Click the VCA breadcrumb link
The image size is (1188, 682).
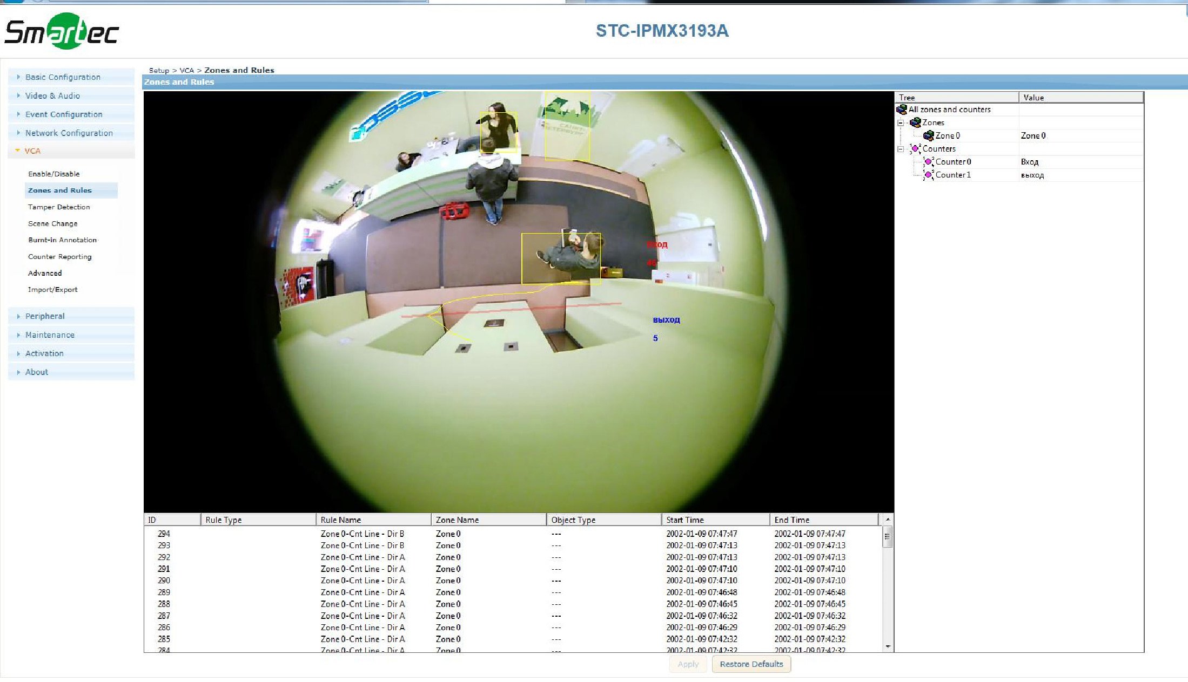tap(186, 71)
